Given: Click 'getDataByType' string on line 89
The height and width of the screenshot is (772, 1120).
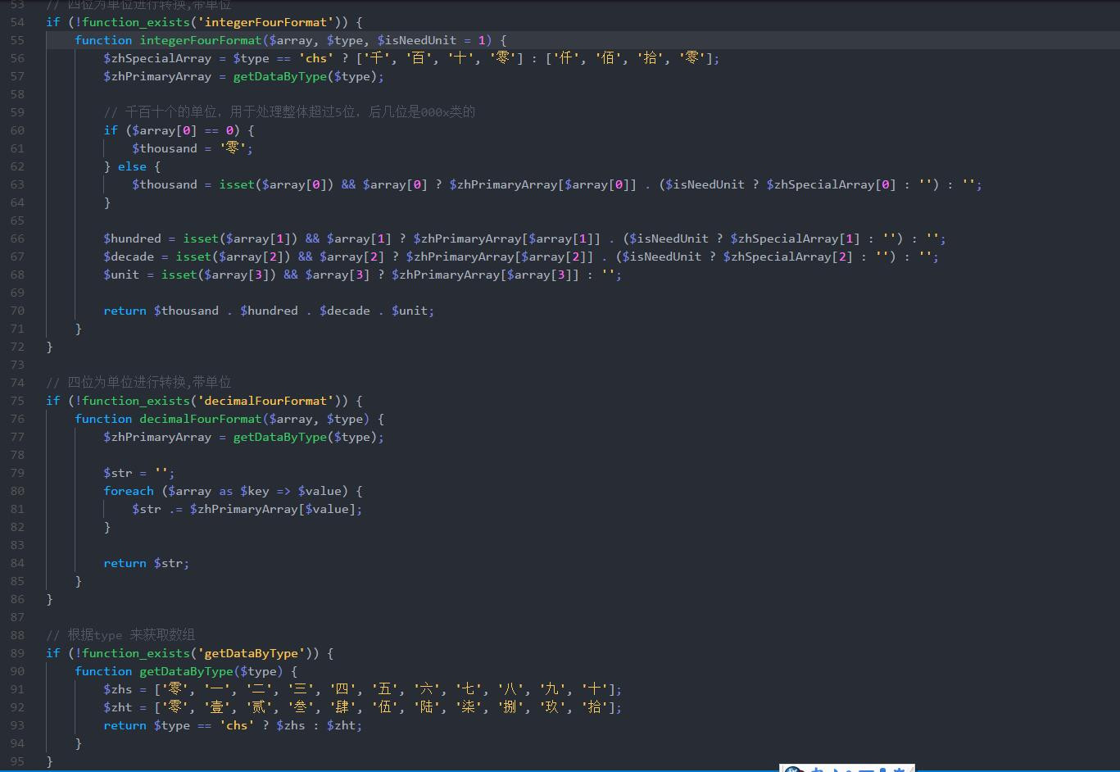Looking at the screenshot, I should [252, 653].
